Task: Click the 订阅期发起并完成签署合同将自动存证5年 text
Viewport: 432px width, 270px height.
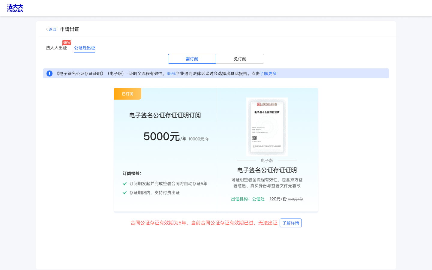Action: click(x=168, y=184)
